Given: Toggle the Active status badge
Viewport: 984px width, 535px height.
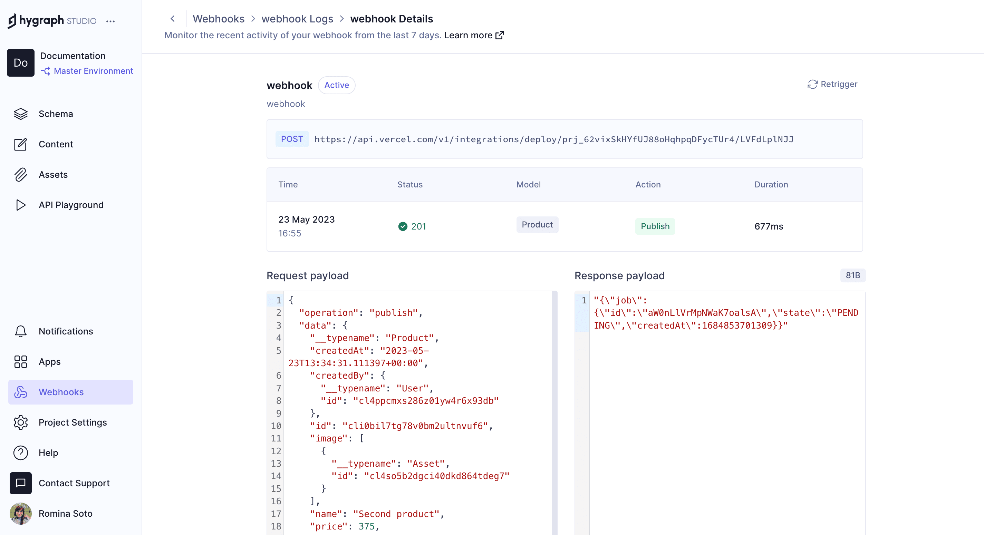Looking at the screenshot, I should click(x=337, y=85).
